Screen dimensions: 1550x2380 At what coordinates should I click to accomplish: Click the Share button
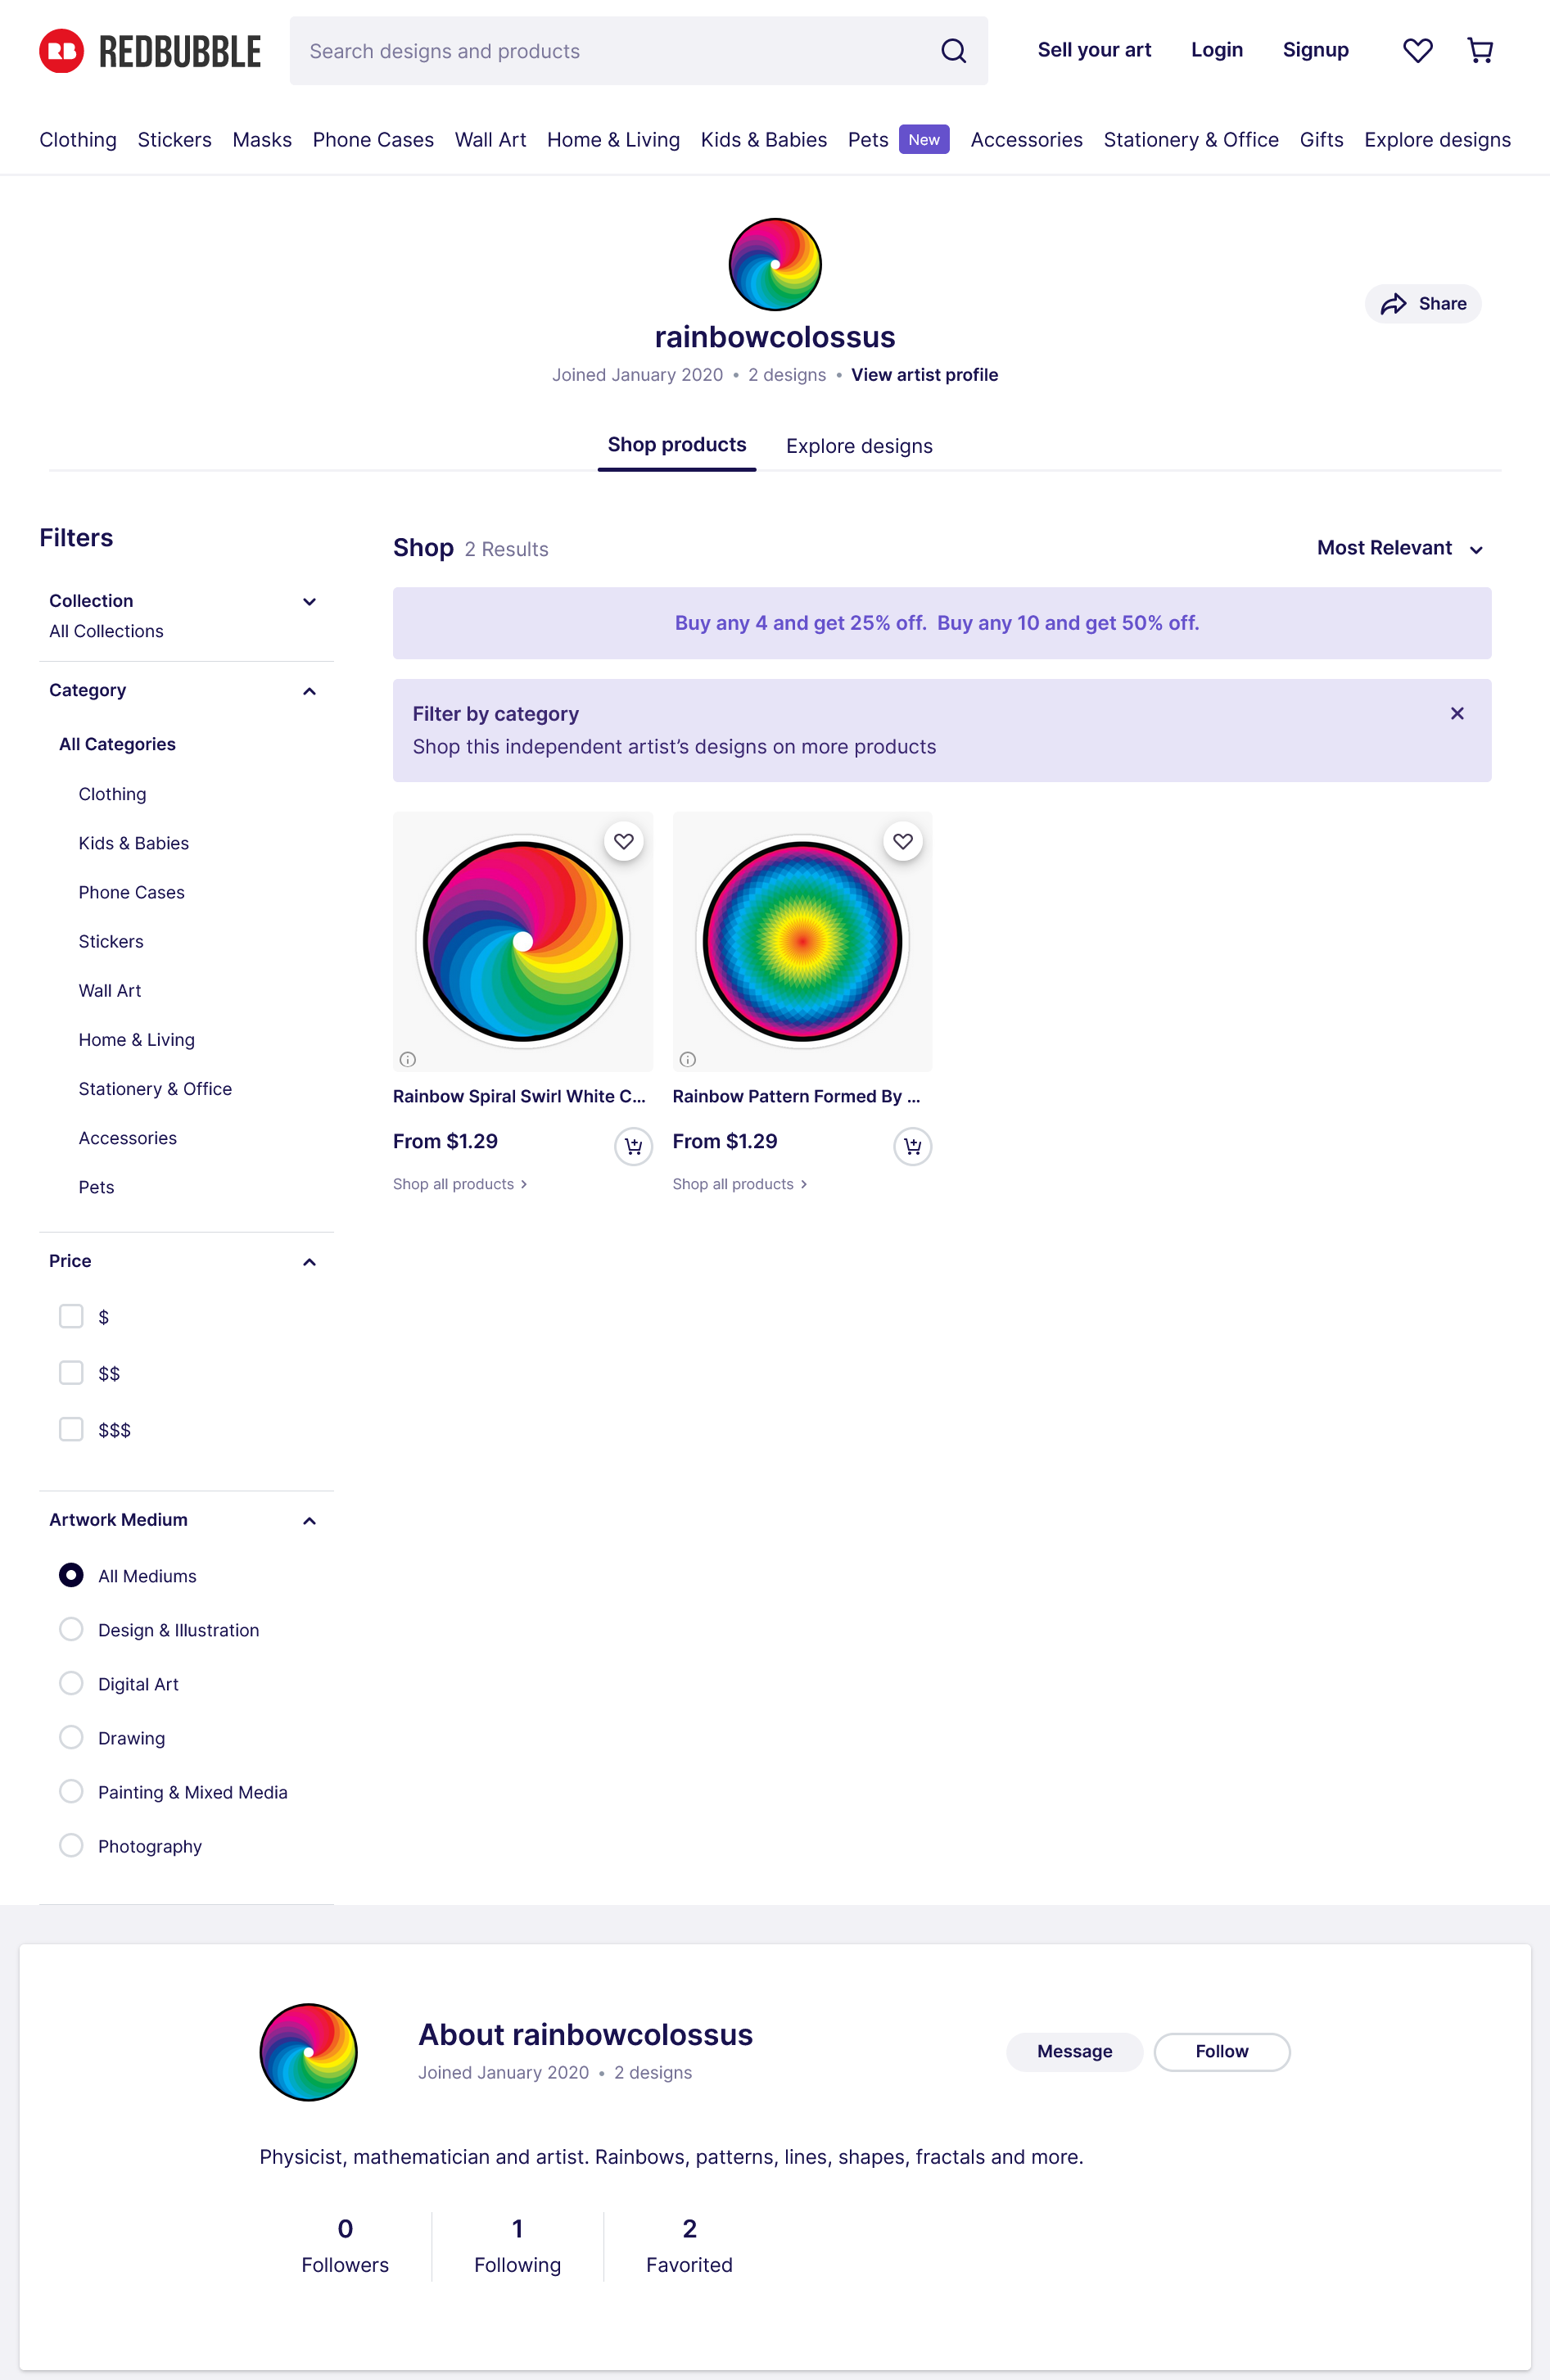tap(1423, 304)
